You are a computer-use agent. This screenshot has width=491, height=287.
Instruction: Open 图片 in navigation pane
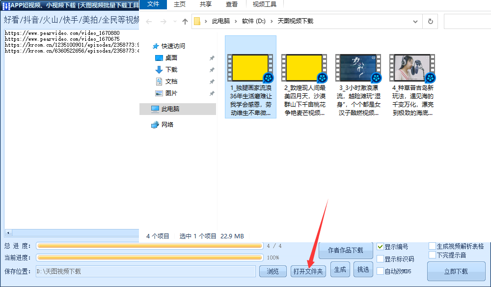(x=171, y=93)
